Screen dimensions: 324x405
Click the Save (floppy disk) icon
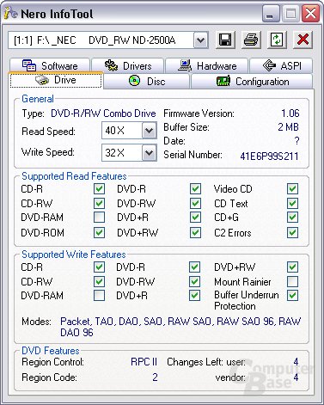(225, 40)
